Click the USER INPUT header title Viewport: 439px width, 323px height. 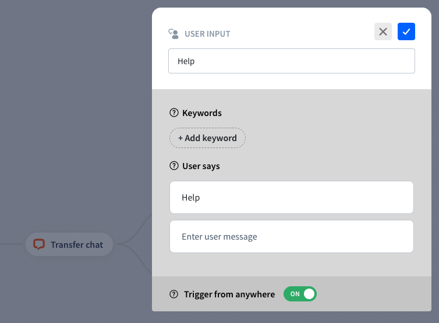point(207,34)
